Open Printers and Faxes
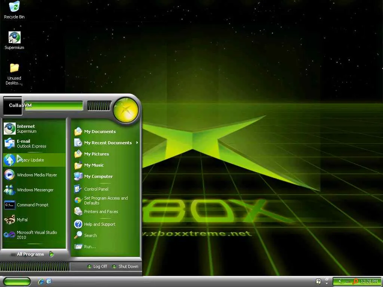Viewport: 383px width, 287px height. pyautogui.click(x=106, y=212)
